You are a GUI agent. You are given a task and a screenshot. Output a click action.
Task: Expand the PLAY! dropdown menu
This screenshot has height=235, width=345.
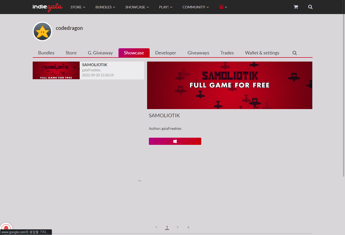[165, 7]
